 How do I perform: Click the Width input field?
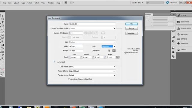[76, 46]
